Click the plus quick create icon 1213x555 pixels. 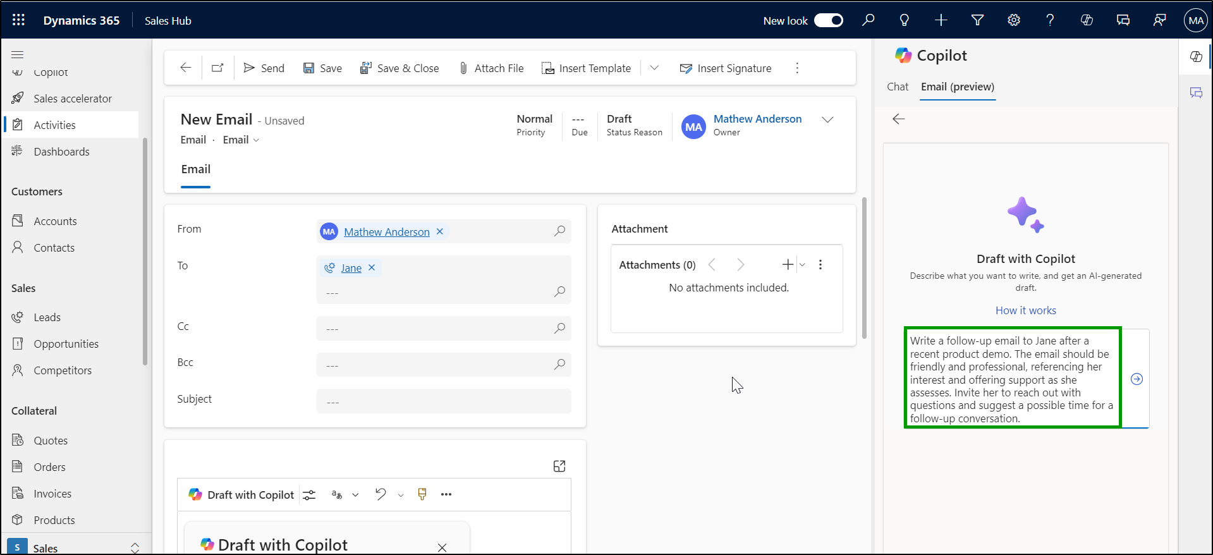(941, 20)
